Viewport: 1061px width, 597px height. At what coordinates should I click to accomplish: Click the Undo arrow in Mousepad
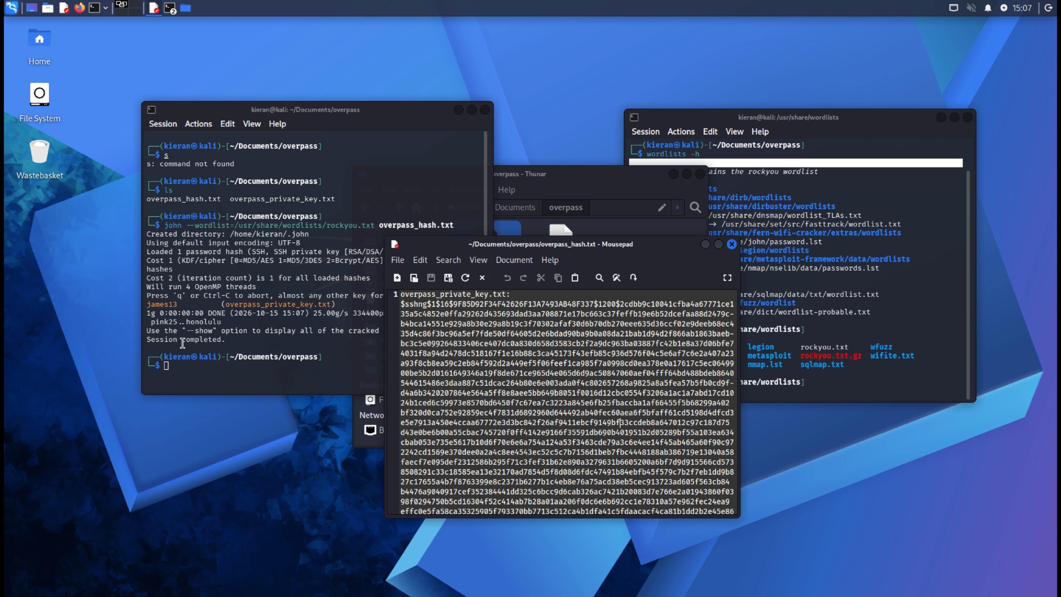pyautogui.click(x=507, y=278)
